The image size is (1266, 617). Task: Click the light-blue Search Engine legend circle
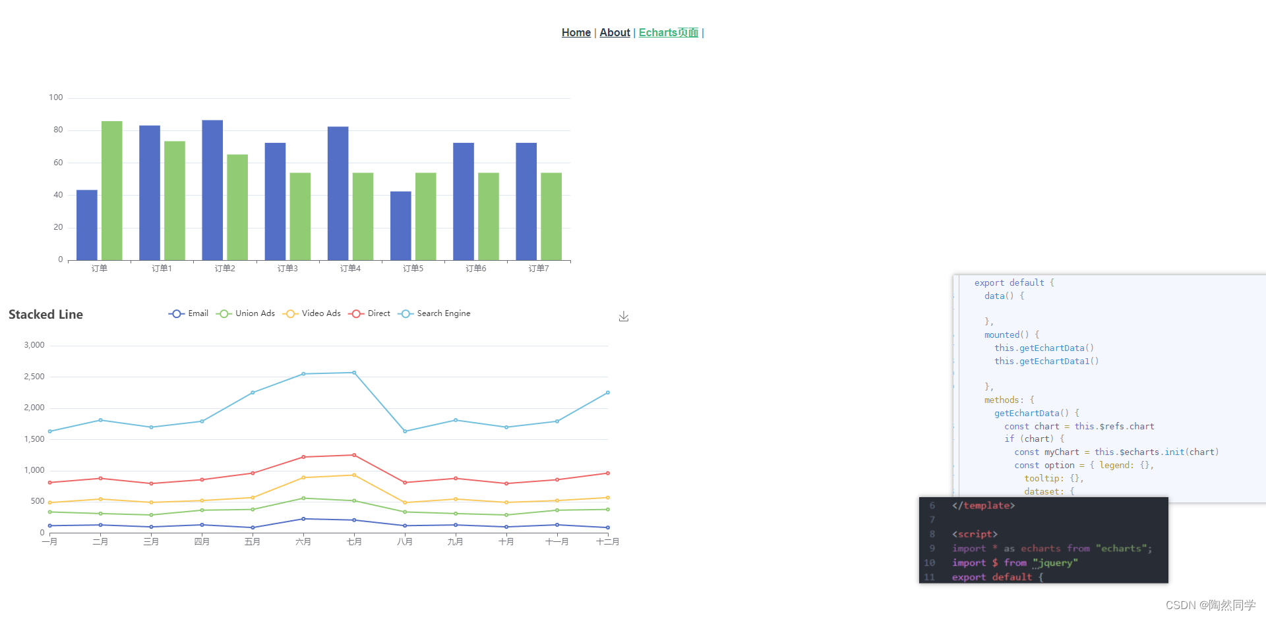click(x=406, y=313)
